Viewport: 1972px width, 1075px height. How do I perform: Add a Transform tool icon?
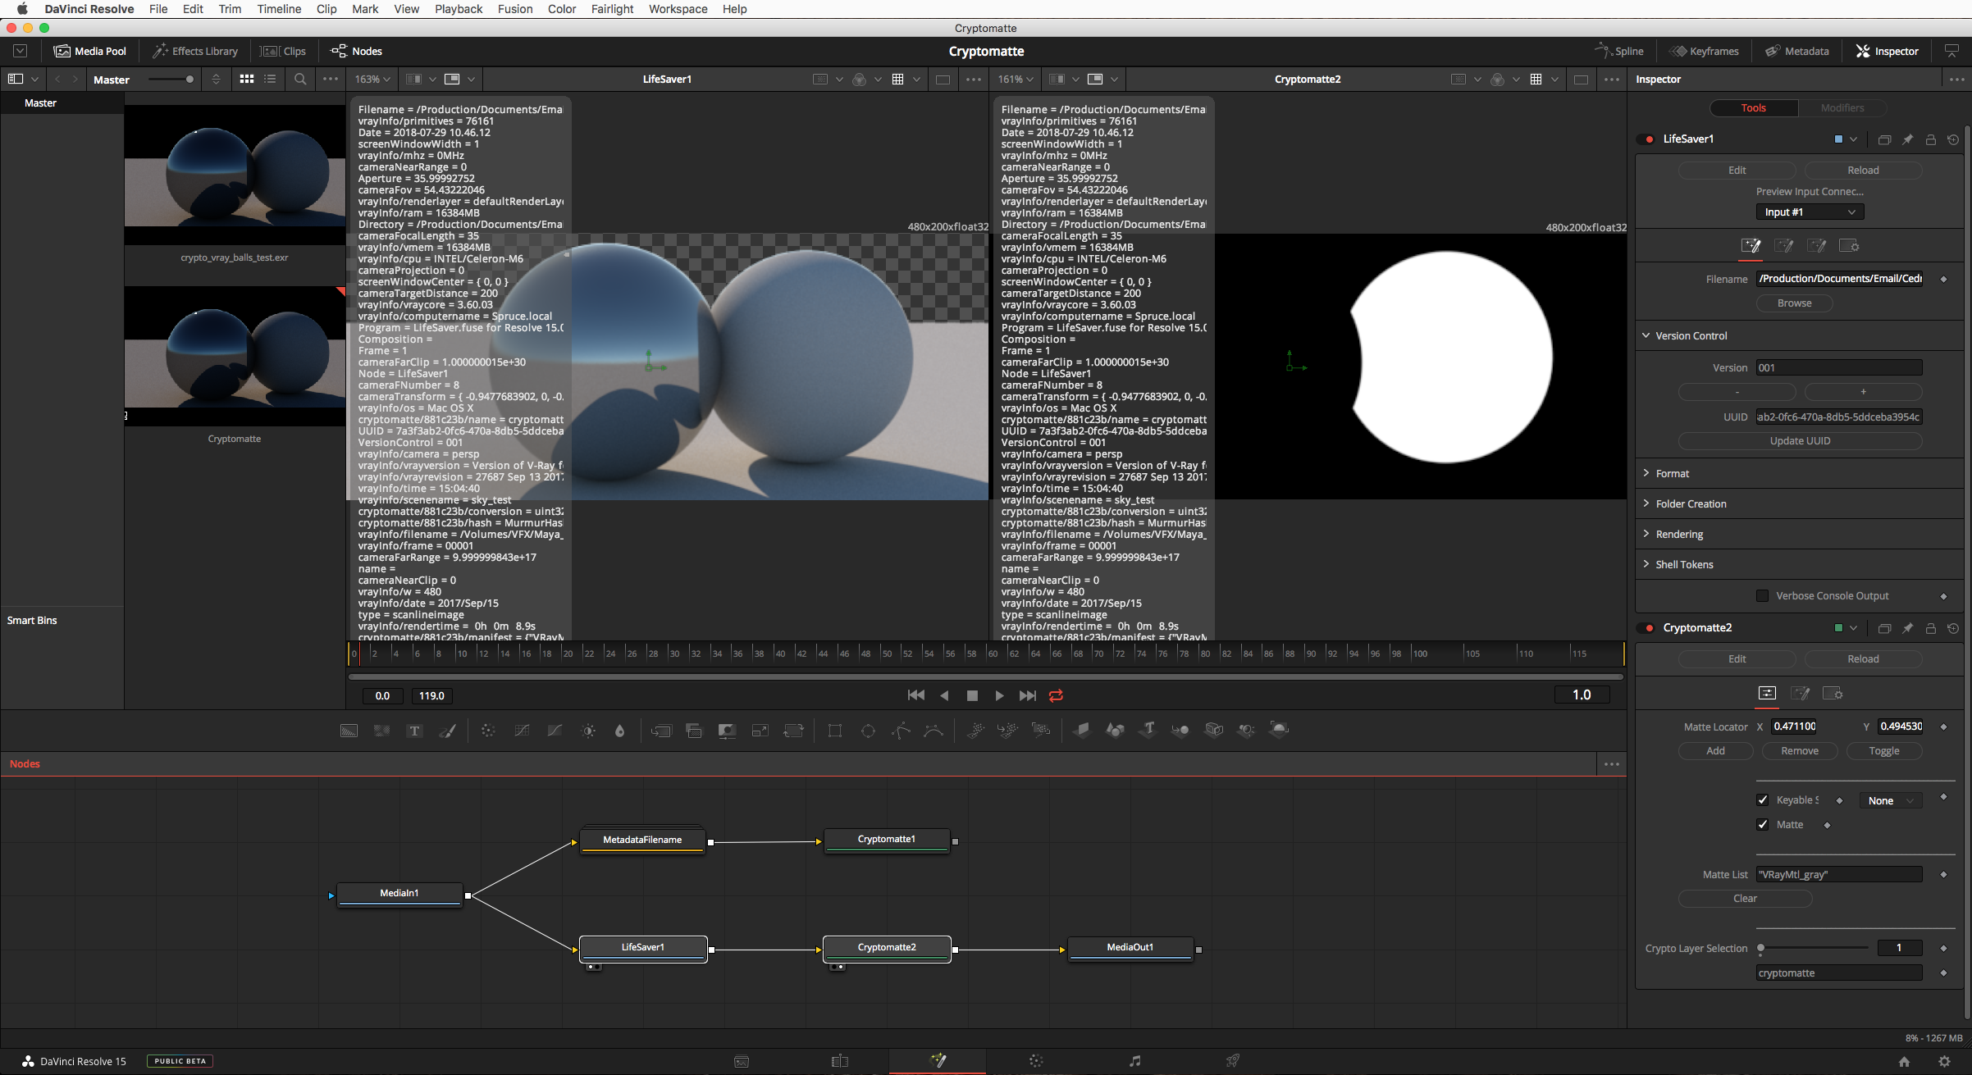coord(794,730)
